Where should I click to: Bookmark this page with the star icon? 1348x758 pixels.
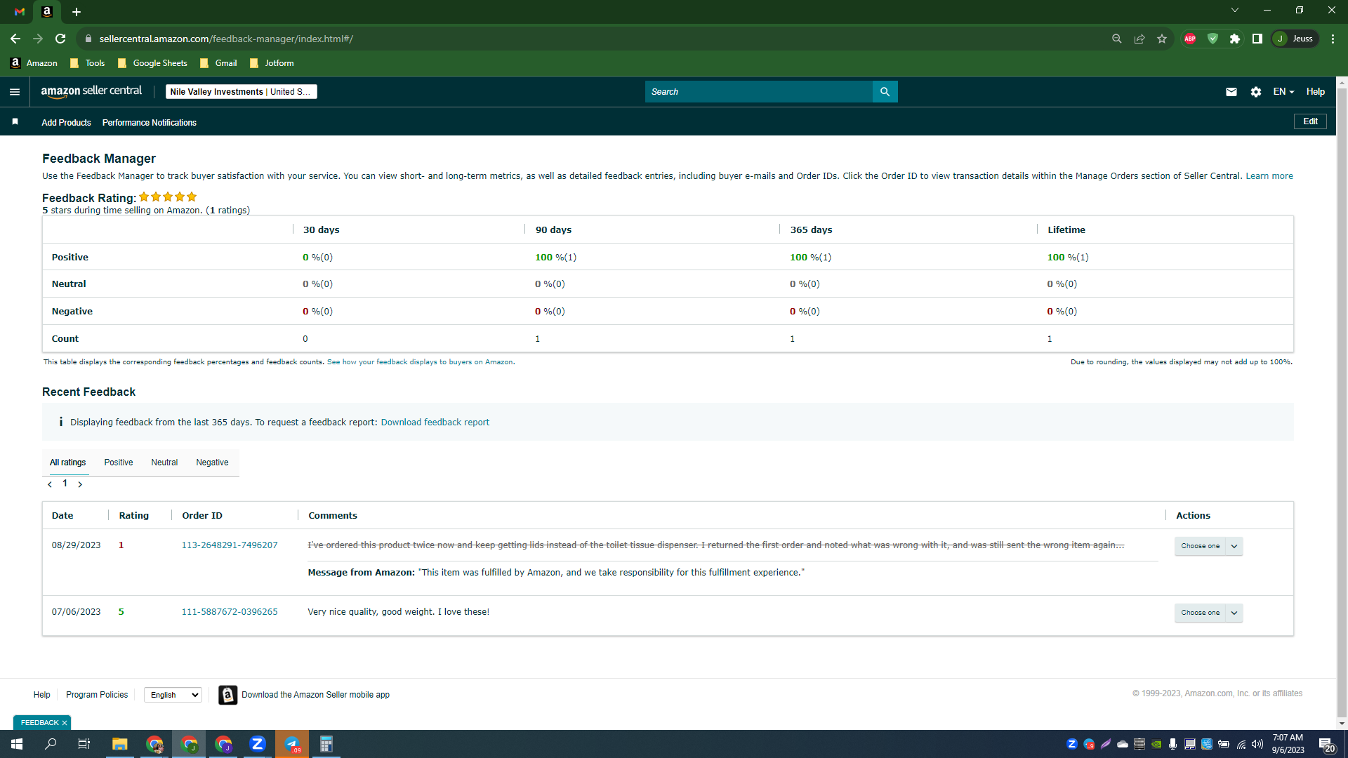[x=1162, y=39]
